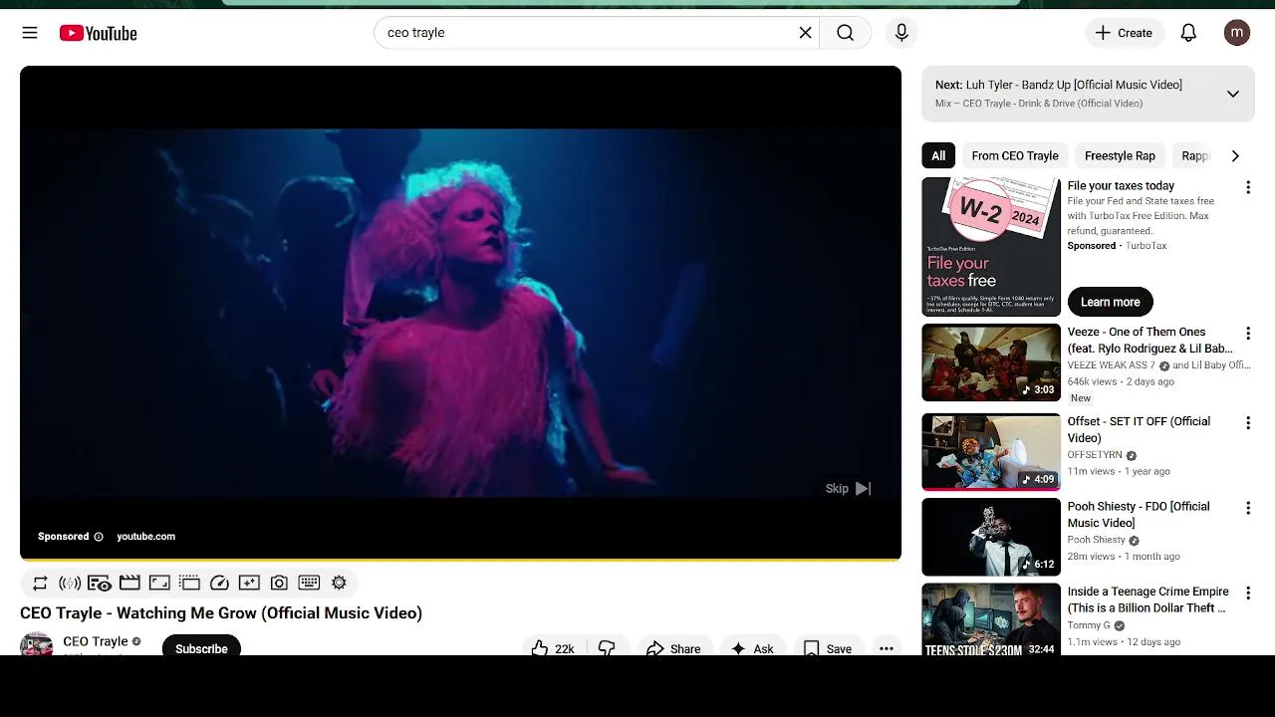Screen dimensions: 1275x717
Task: Click the sponsored ad video player area
Action: coord(460,312)
